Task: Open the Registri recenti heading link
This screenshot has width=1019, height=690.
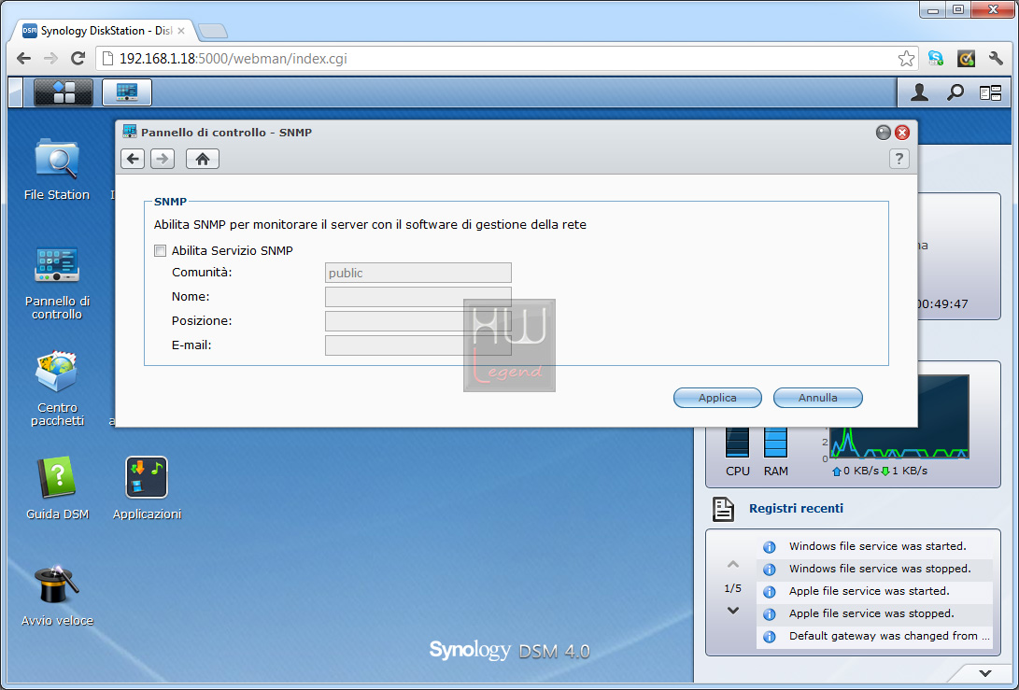Action: coord(796,509)
